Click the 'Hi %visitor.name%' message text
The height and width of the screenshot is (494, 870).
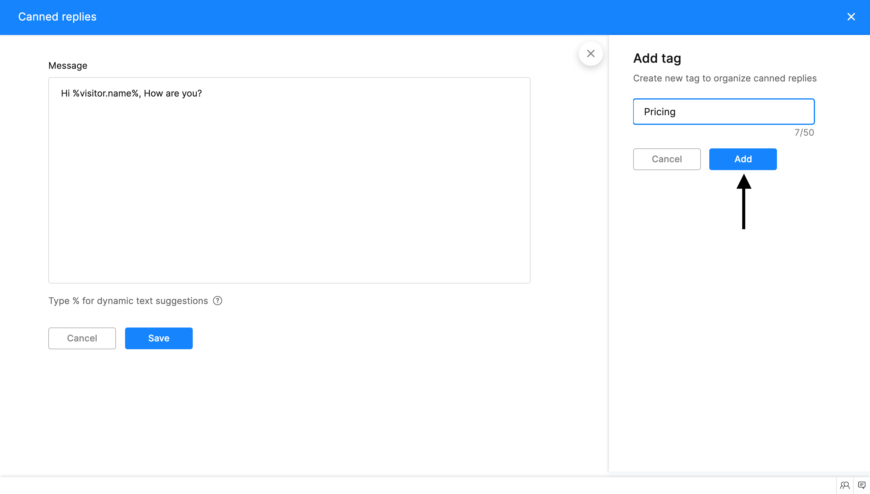tap(131, 93)
